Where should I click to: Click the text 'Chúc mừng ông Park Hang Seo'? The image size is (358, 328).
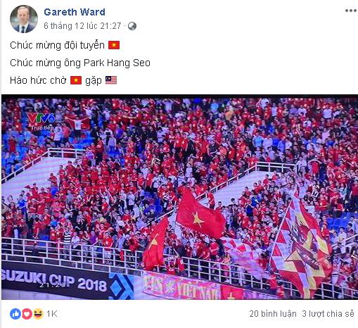80,63
